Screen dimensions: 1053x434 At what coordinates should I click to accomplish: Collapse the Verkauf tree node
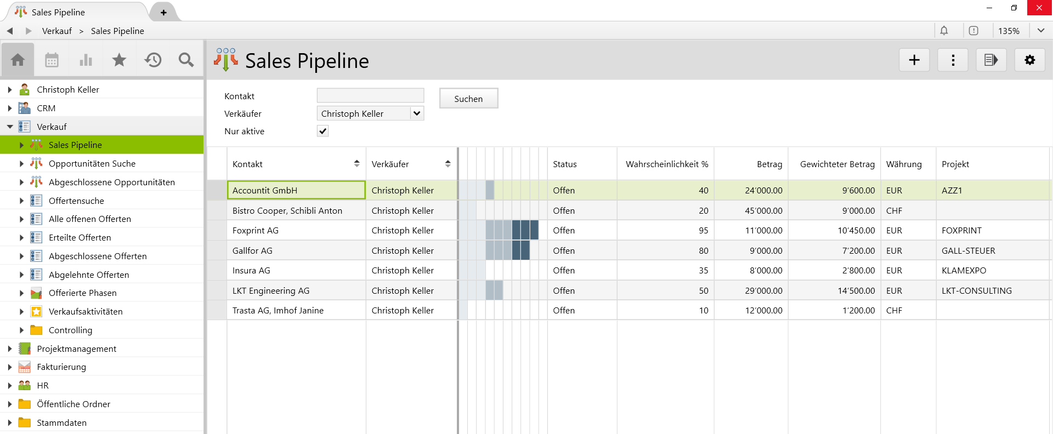(x=10, y=127)
